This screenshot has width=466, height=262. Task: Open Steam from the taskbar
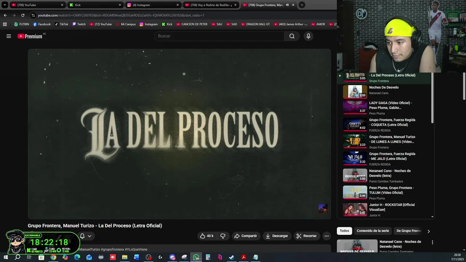pos(232,257)
